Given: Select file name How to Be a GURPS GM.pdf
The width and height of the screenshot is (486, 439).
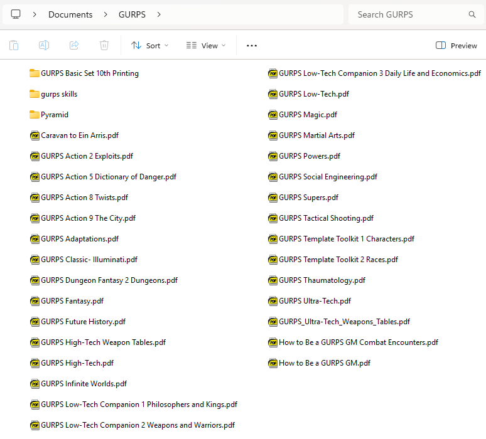Looking at the screenshot, I should (x=325, y=363).
